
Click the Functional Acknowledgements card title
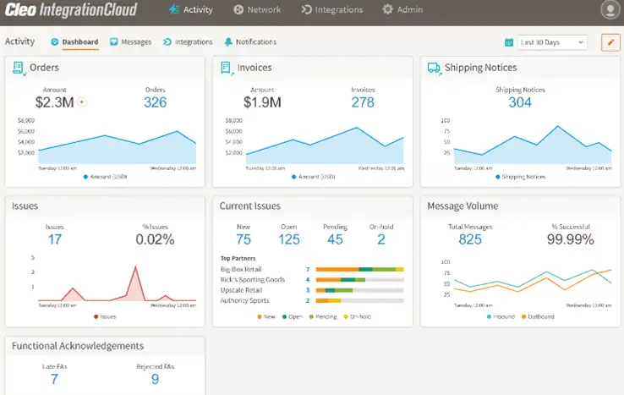[x=78, y=346]
